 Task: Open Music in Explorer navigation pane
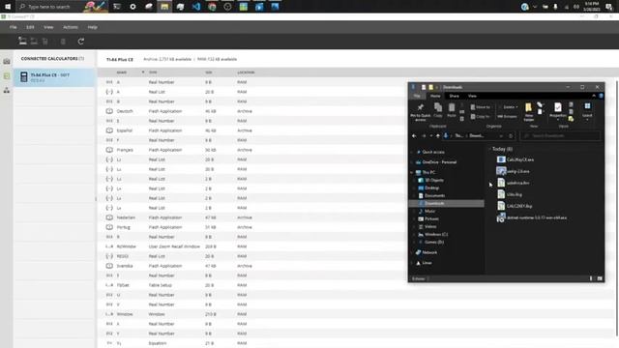[x=429, y=211]
